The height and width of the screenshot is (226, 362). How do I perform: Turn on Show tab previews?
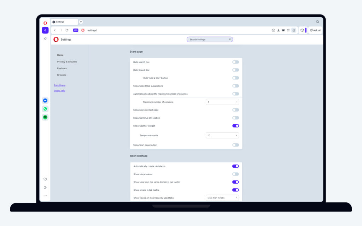[235, 174]
